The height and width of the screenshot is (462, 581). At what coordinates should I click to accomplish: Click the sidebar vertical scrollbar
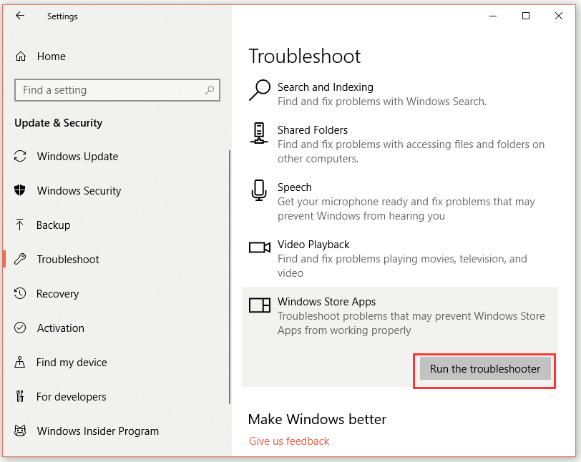click(x=230, y=277)
